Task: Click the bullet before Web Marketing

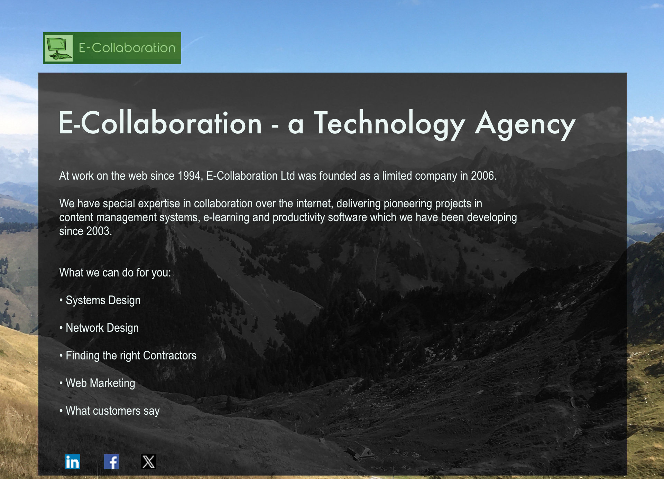Action: [61, 383]
